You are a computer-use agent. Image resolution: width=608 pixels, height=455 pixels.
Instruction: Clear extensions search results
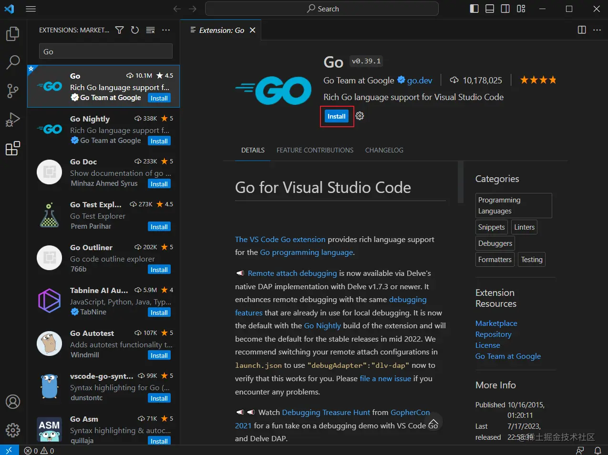(150, 30)
